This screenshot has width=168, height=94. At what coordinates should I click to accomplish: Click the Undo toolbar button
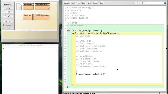click(x=73, y=3)
